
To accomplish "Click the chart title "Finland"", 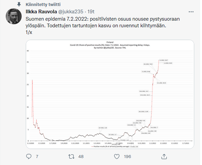I will 110,42.
